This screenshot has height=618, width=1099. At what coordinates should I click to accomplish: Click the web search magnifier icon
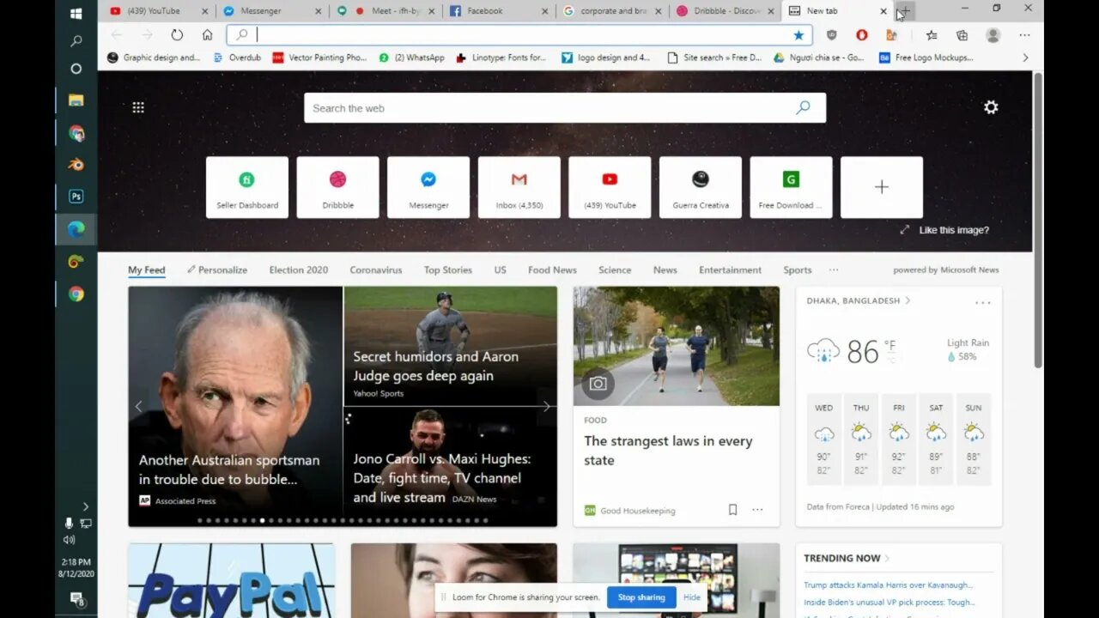(803, 108)
